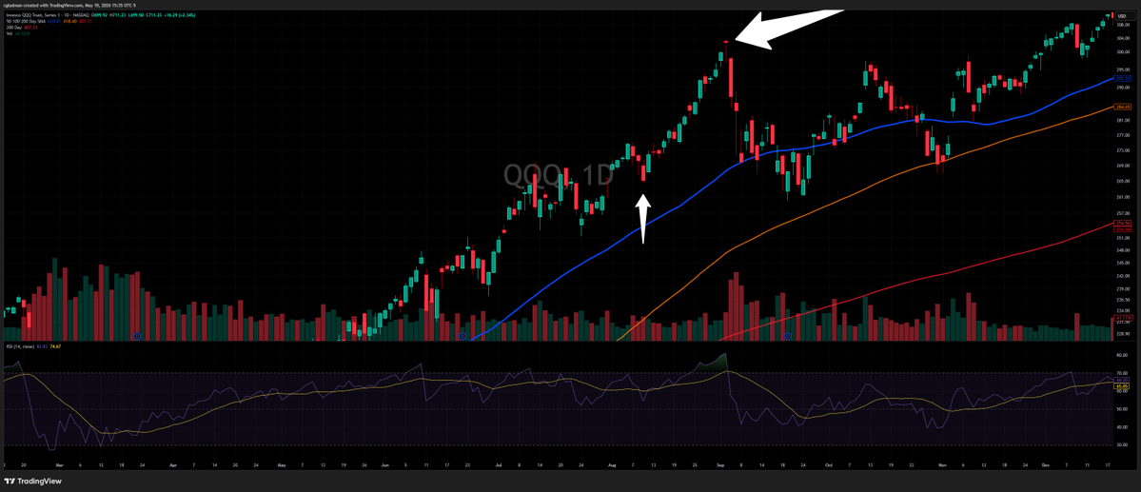Click the red 256.56 SMA price label

tap(1122, 223)
